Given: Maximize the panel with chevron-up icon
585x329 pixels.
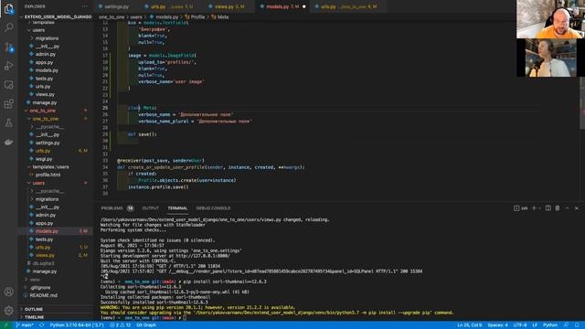Looking at the screenshot, I should point(567,208).
